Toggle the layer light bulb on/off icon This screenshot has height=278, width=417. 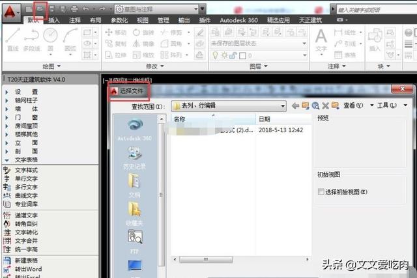point(215,55)
